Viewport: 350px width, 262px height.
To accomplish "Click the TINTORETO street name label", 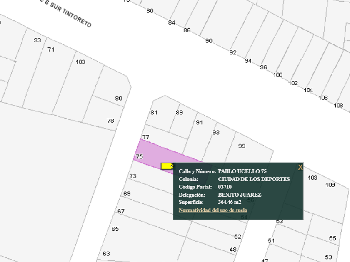I will [77, 18].
